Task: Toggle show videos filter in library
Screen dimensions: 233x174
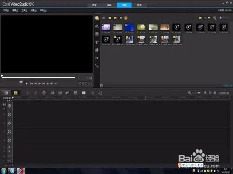Action: 110,18
